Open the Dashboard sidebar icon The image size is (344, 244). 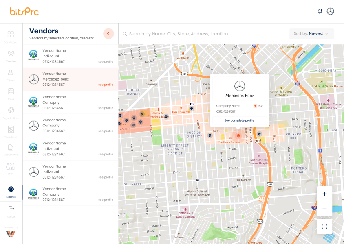[x=11, y=35]
